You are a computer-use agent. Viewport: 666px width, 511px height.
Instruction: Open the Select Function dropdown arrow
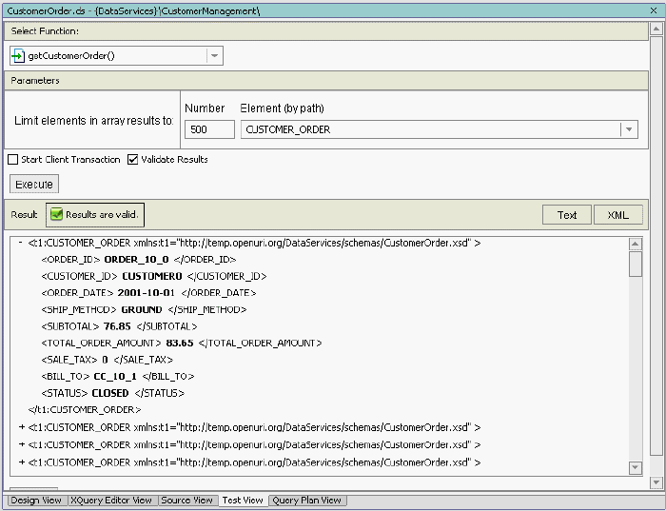(x=214, y=55)
